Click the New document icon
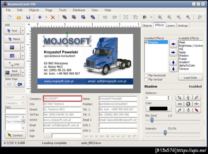 point(9,17)
